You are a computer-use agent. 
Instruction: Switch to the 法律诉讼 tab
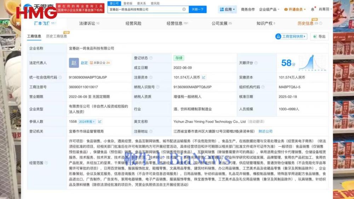89,23
